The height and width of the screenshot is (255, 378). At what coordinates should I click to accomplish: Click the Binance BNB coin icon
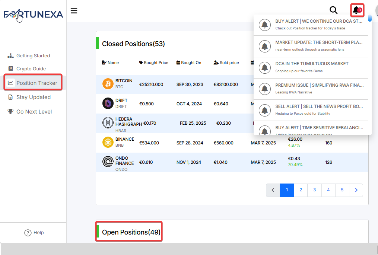click(108, 142)
